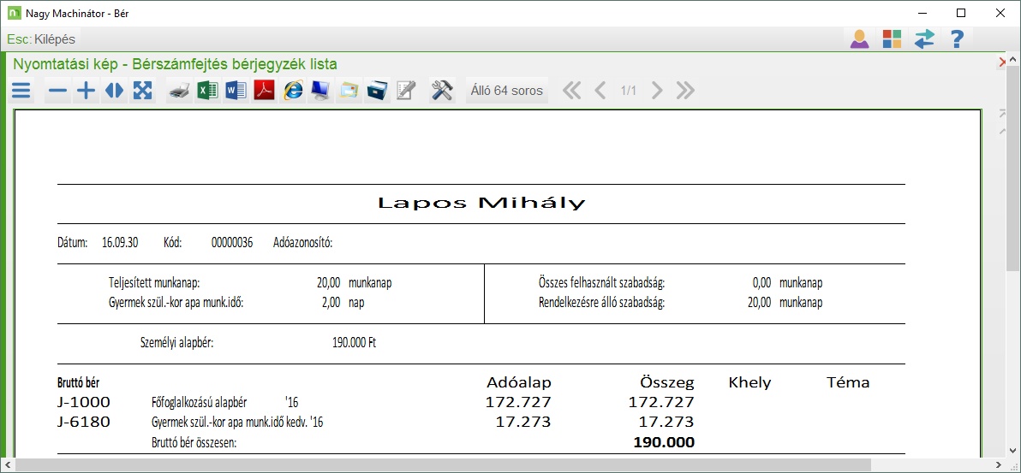Fit page to width using horizontal arrows icon

[x=113, y=91]
